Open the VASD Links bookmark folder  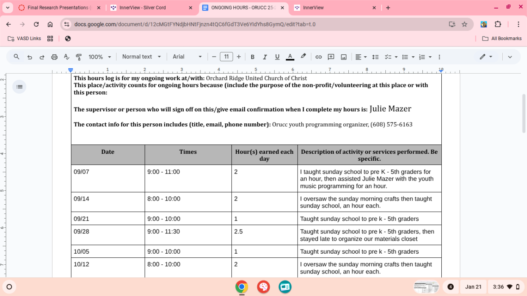24,38
